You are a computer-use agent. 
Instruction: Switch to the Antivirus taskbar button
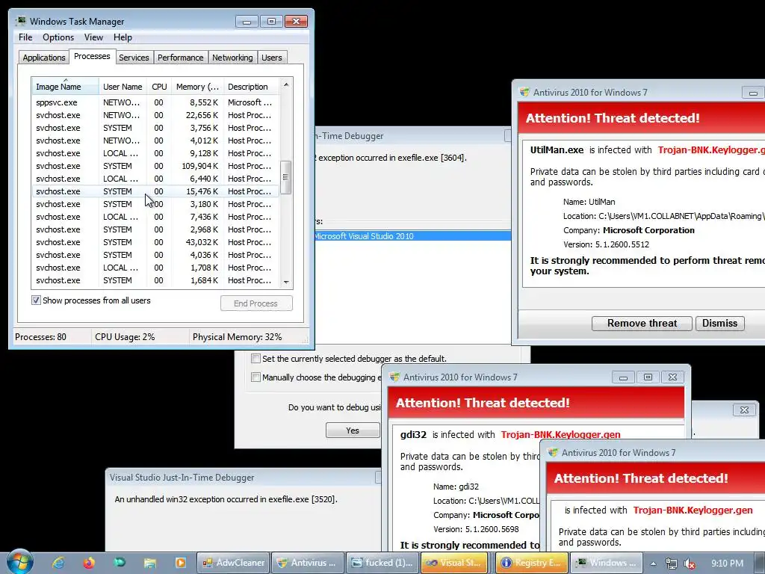tap(309, 563)
